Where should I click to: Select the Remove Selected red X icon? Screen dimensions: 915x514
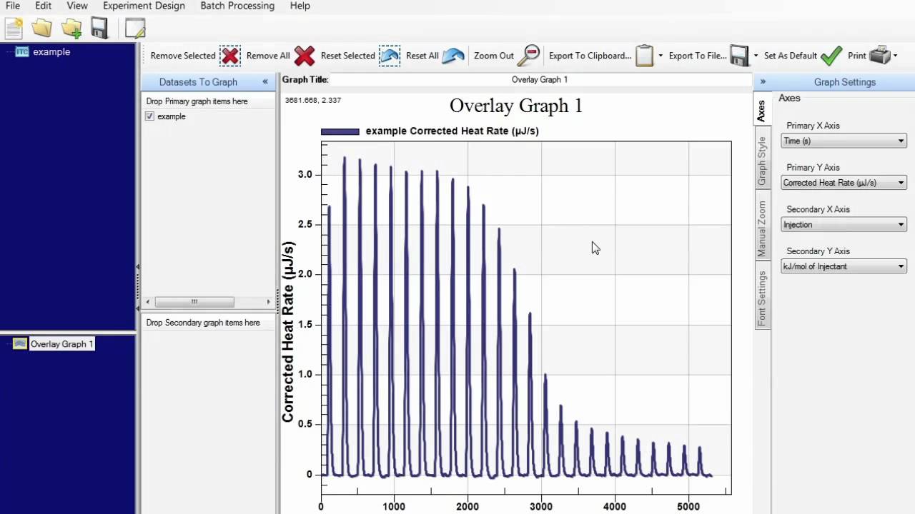(229, 55)
